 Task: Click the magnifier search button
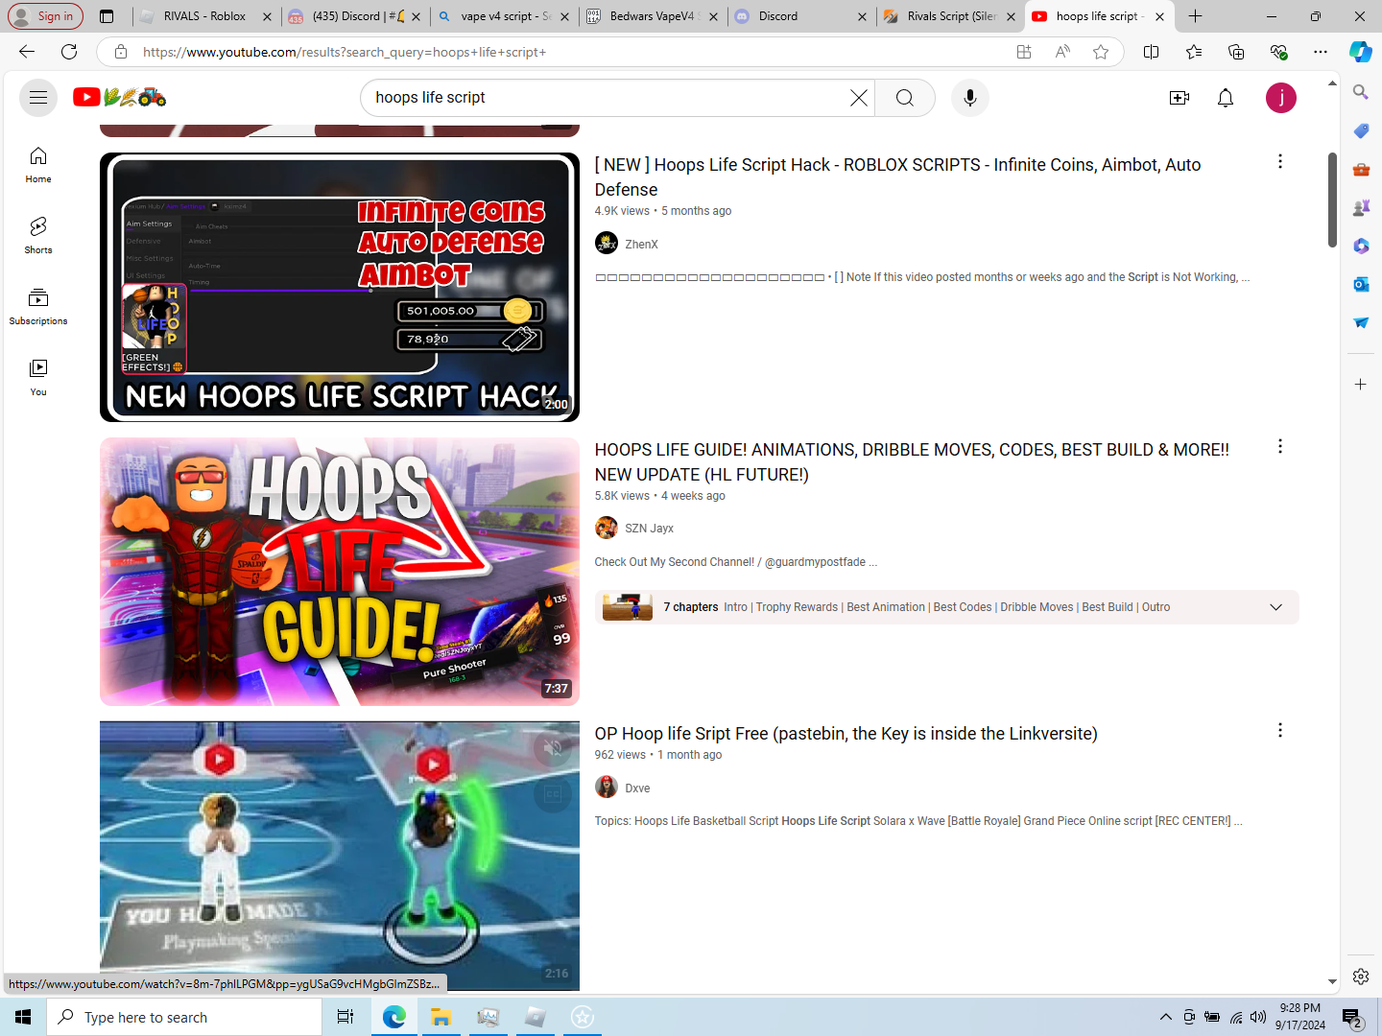coord(904,98)
